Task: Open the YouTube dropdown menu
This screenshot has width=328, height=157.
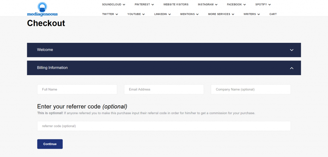Action: (x=136, y=14)
